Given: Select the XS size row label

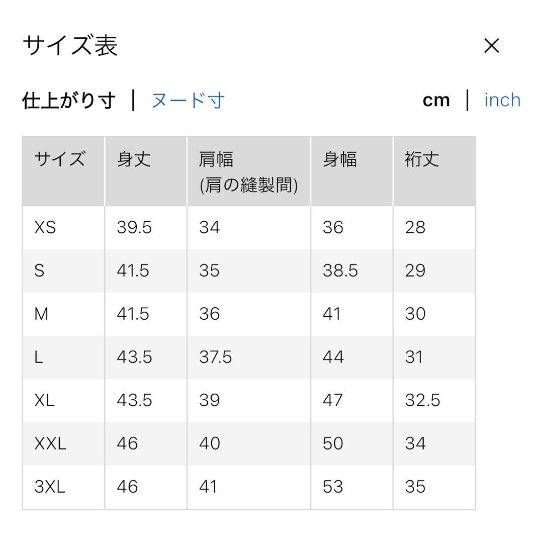Looking at the screenshot, I should 45,228.
